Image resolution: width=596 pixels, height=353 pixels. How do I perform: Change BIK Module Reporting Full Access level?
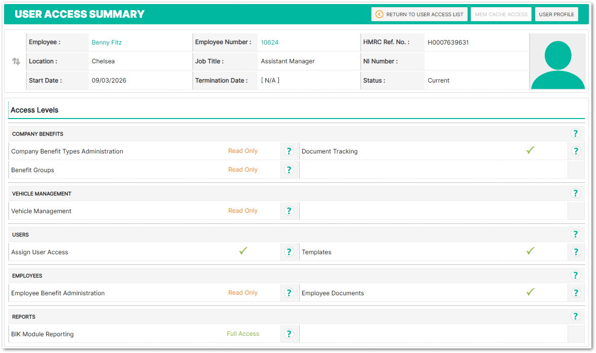243,334
